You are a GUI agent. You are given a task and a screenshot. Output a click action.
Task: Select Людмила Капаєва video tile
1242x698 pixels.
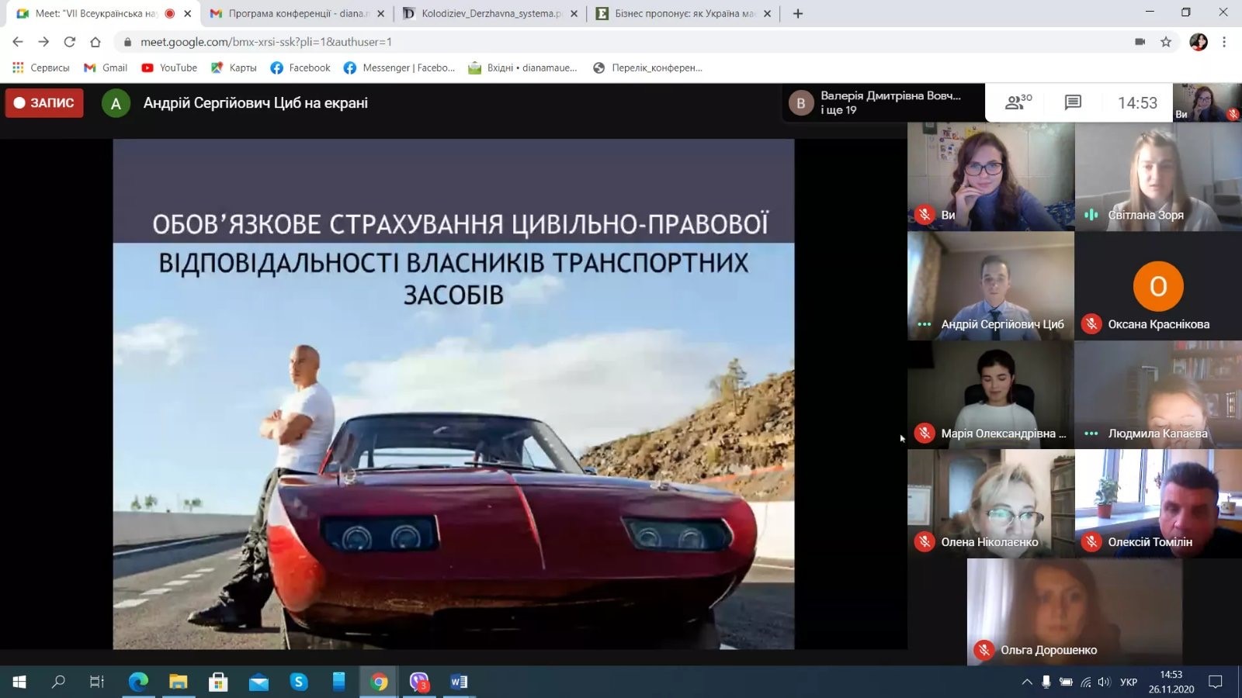1158,395
